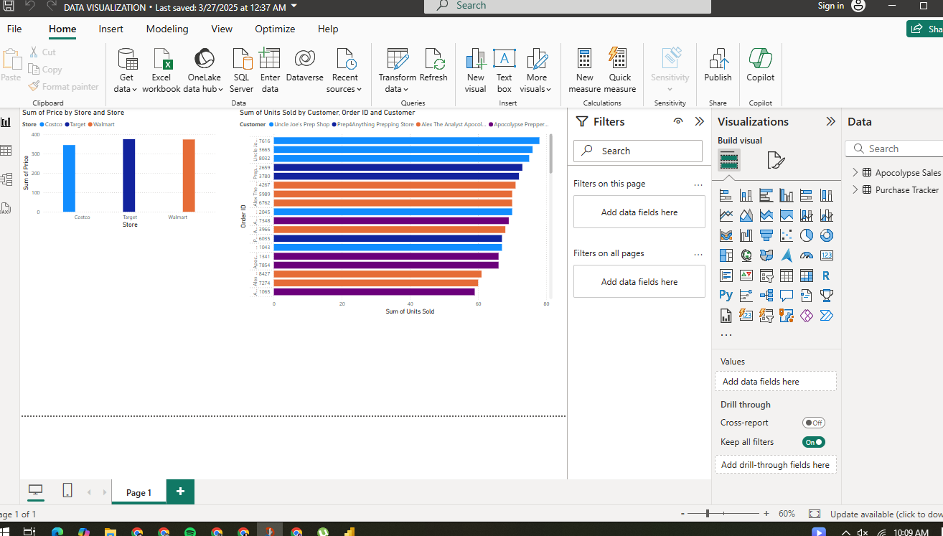
Task: Switch to Model view in left sidebar
Action: 6,179
